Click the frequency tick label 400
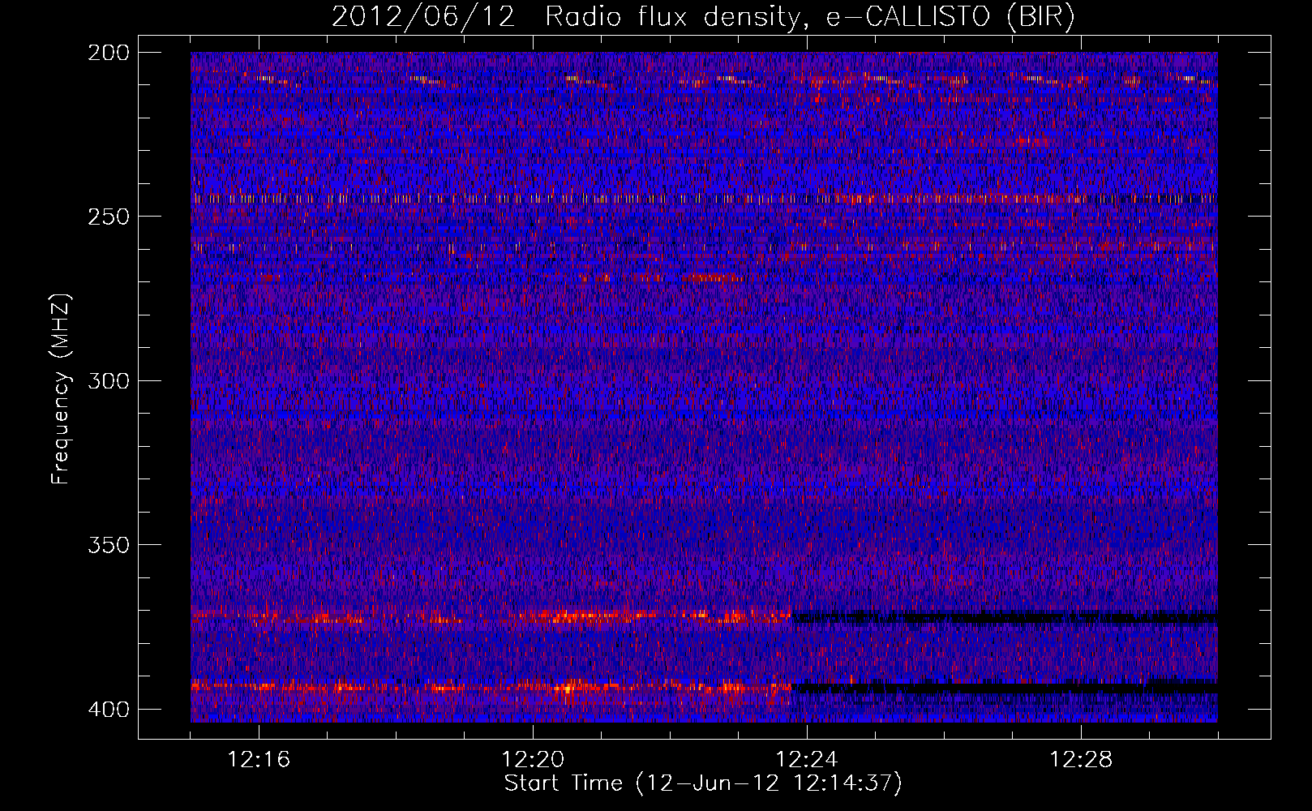Viewport: 1312px width, 811px height. pos(109,710)
